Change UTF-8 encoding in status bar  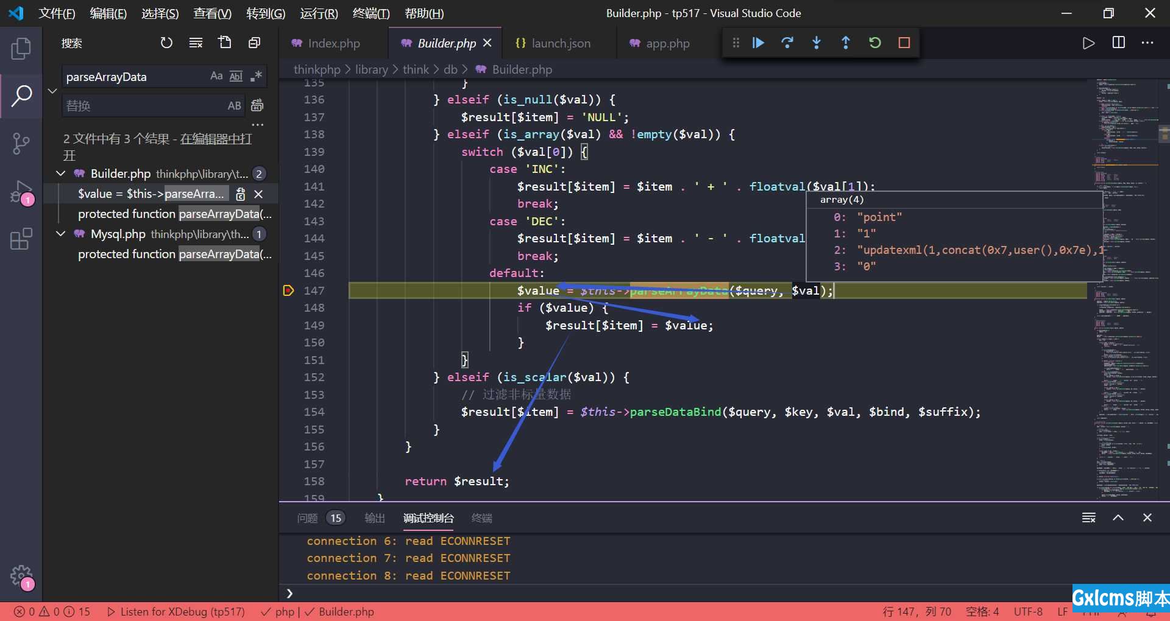(1028, 611)
